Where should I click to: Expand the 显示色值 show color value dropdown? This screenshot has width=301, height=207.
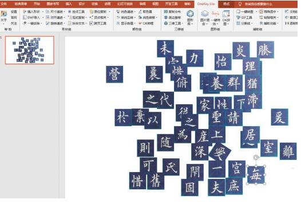click(x=134, y=24)
